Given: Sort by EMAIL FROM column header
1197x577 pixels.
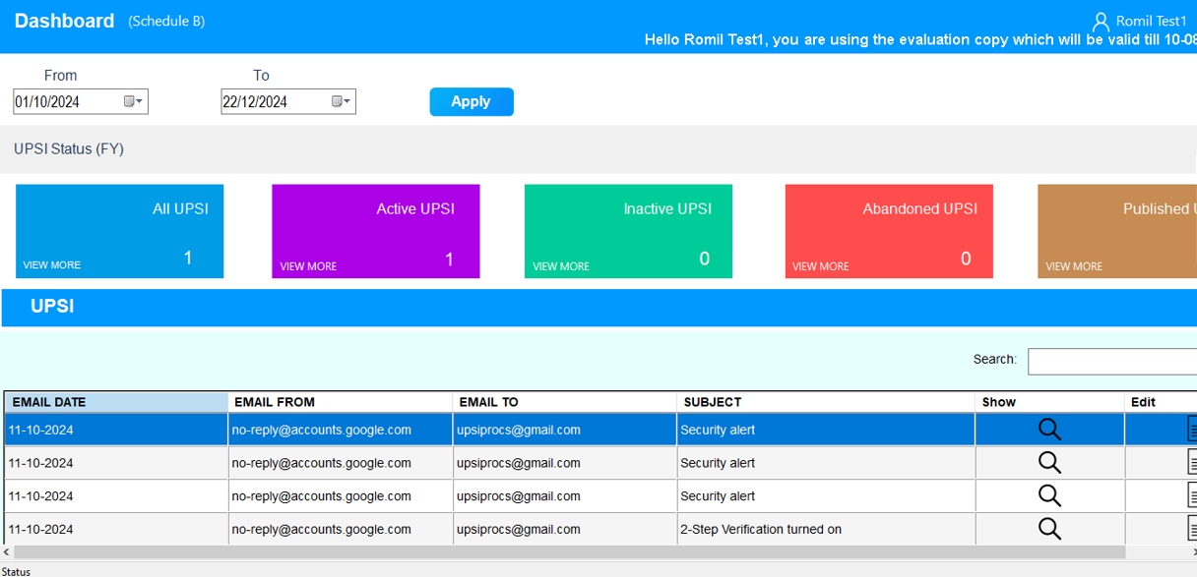Looking at the screenshot, I should click(x=341, y=402).
